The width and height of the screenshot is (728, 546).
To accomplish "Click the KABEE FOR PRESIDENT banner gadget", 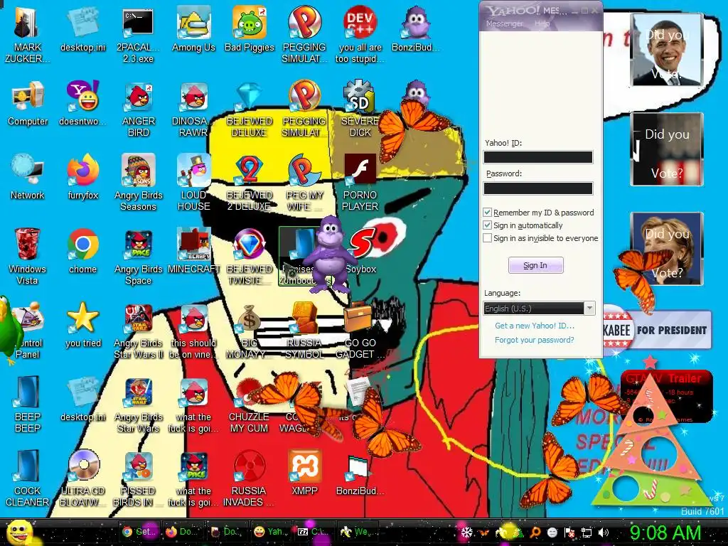I will click(x=657, y=331).
